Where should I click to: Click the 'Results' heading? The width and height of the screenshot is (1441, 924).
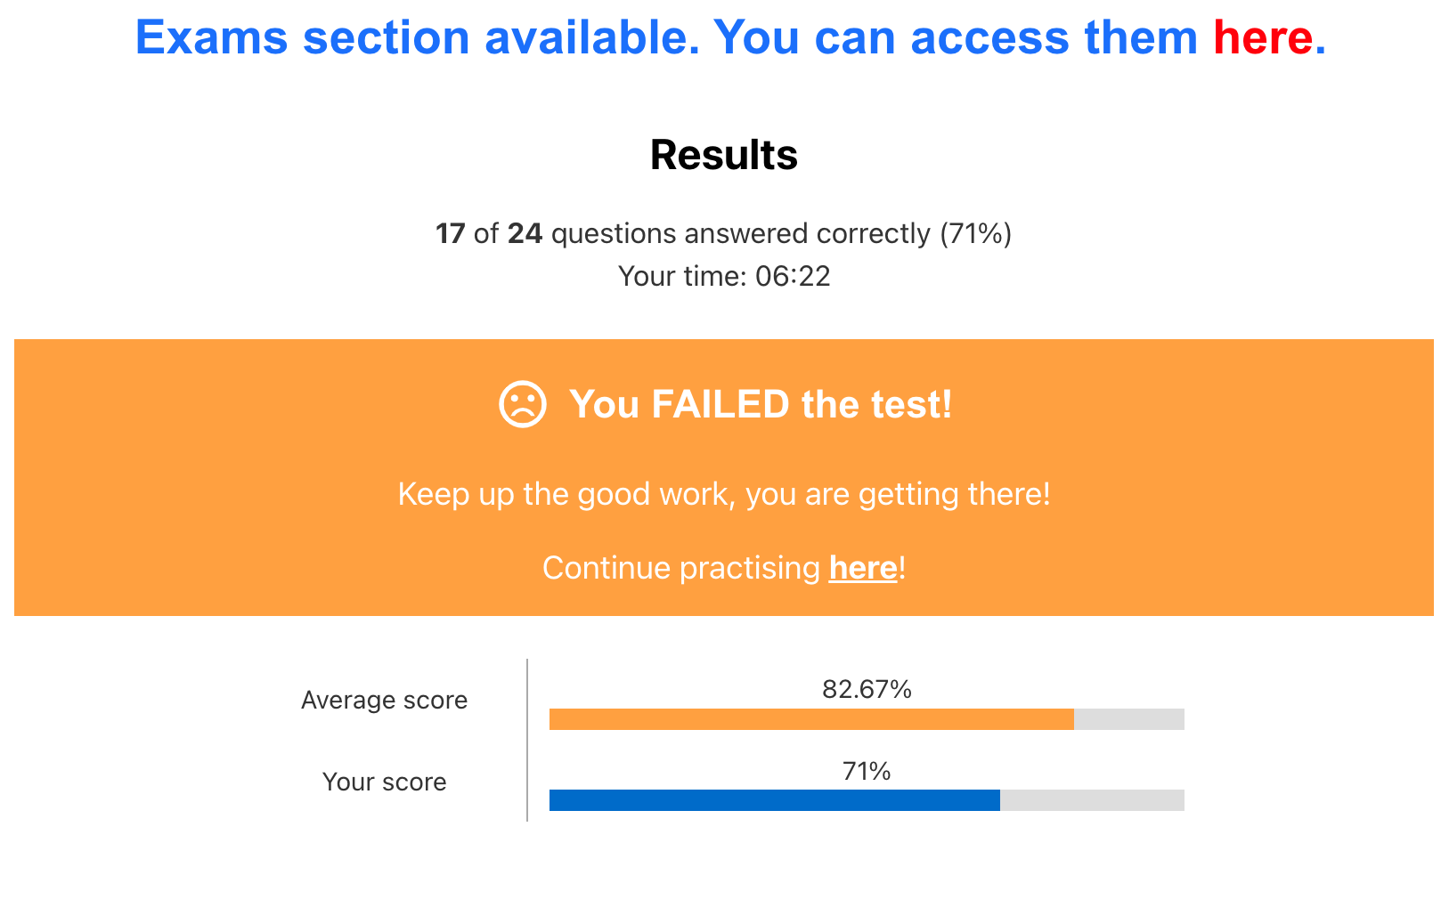[x=723, y=155]
